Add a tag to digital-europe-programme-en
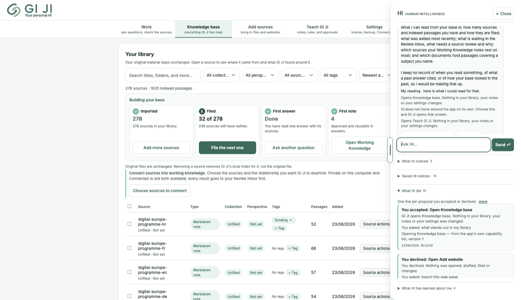 pos(293,272)
